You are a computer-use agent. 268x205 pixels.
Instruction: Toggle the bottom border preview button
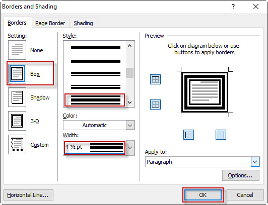tap(155, 105)
